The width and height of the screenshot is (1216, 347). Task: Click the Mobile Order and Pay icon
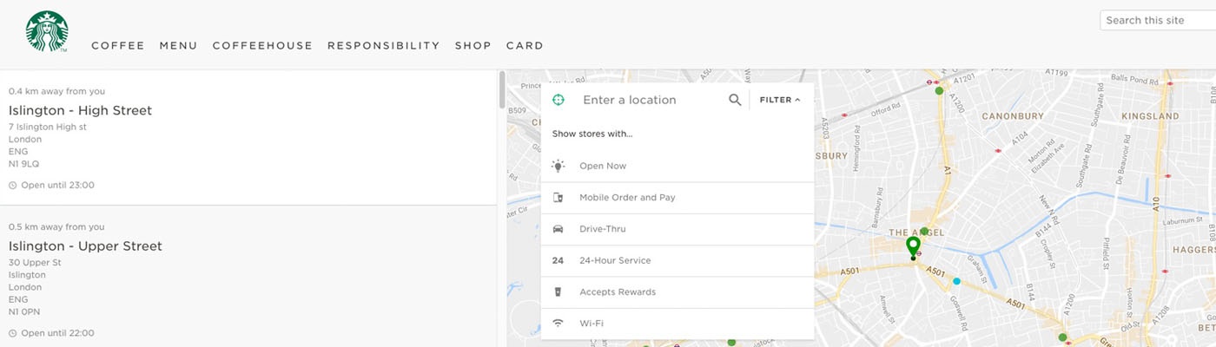[558, 198]
